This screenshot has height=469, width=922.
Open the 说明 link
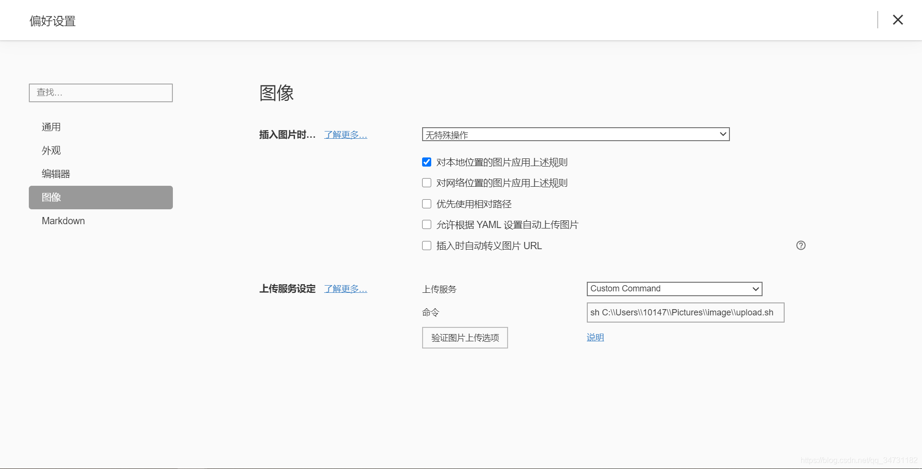coord(595,337)
